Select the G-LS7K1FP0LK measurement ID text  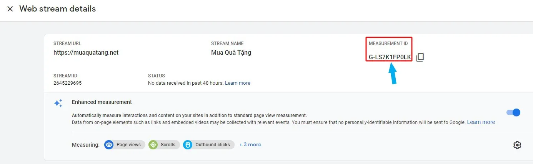390,57
